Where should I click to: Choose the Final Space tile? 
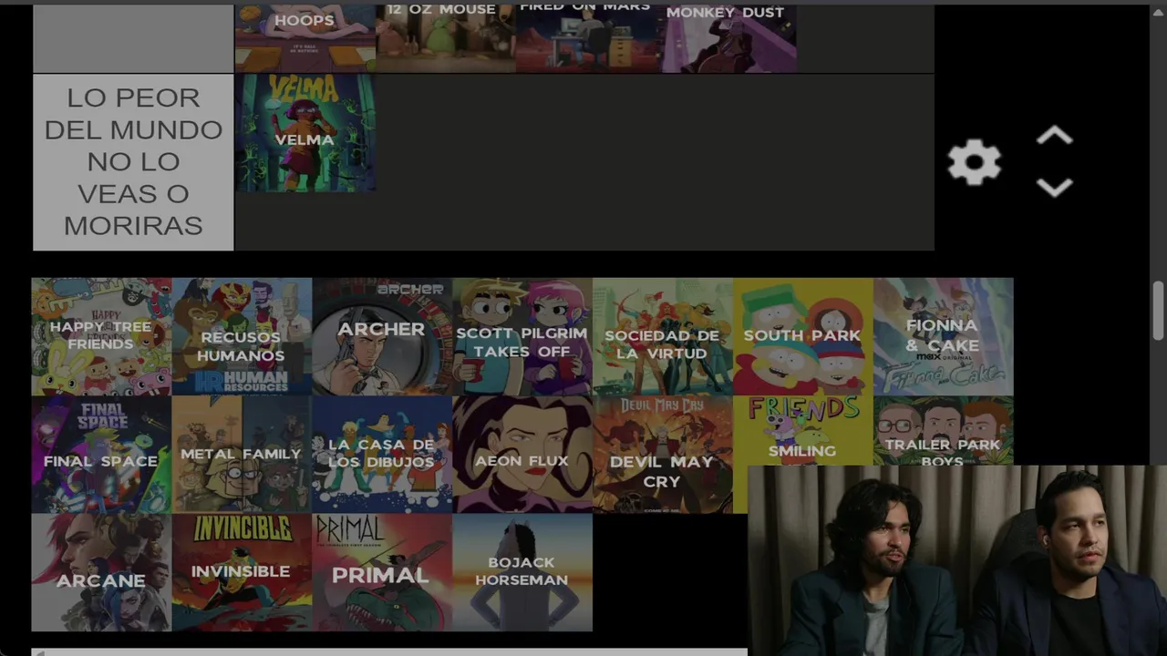click(101, 454)
